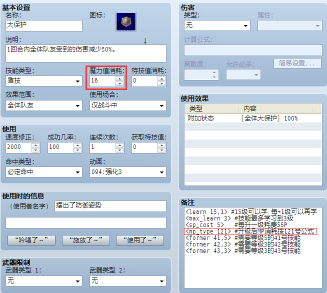Screen dimensions: 327x293
Task: Open the 使用场合 dropdown showing 仅战斗中
Action: click(x=128, y=105)
